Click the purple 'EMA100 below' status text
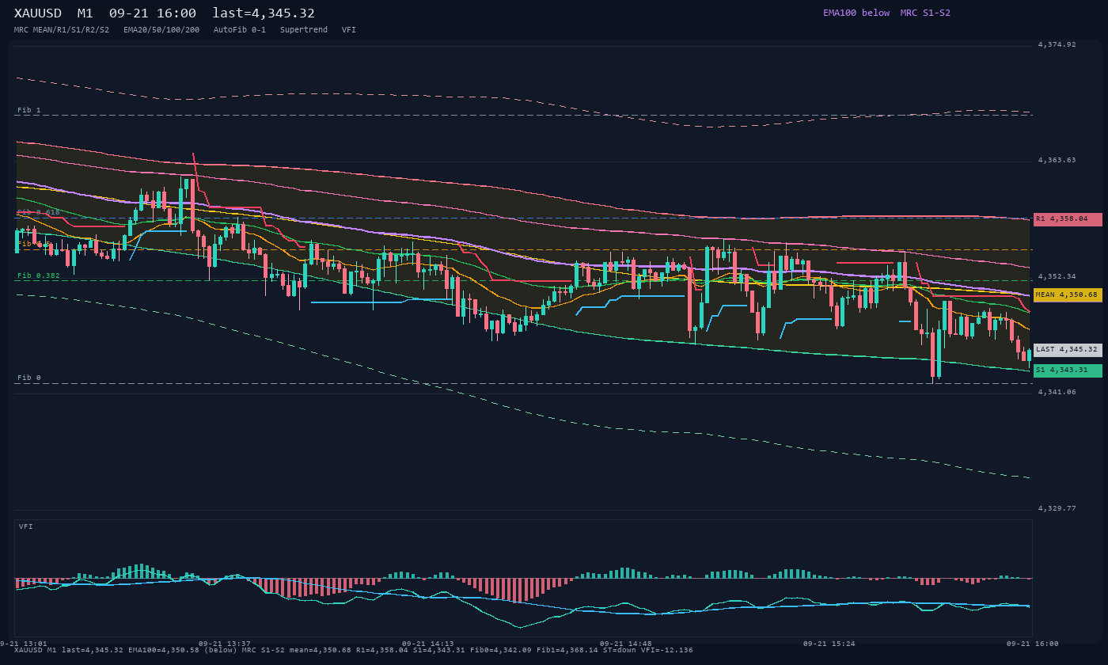Viewport: 1108px width, 665px height. tap(856, 13)
